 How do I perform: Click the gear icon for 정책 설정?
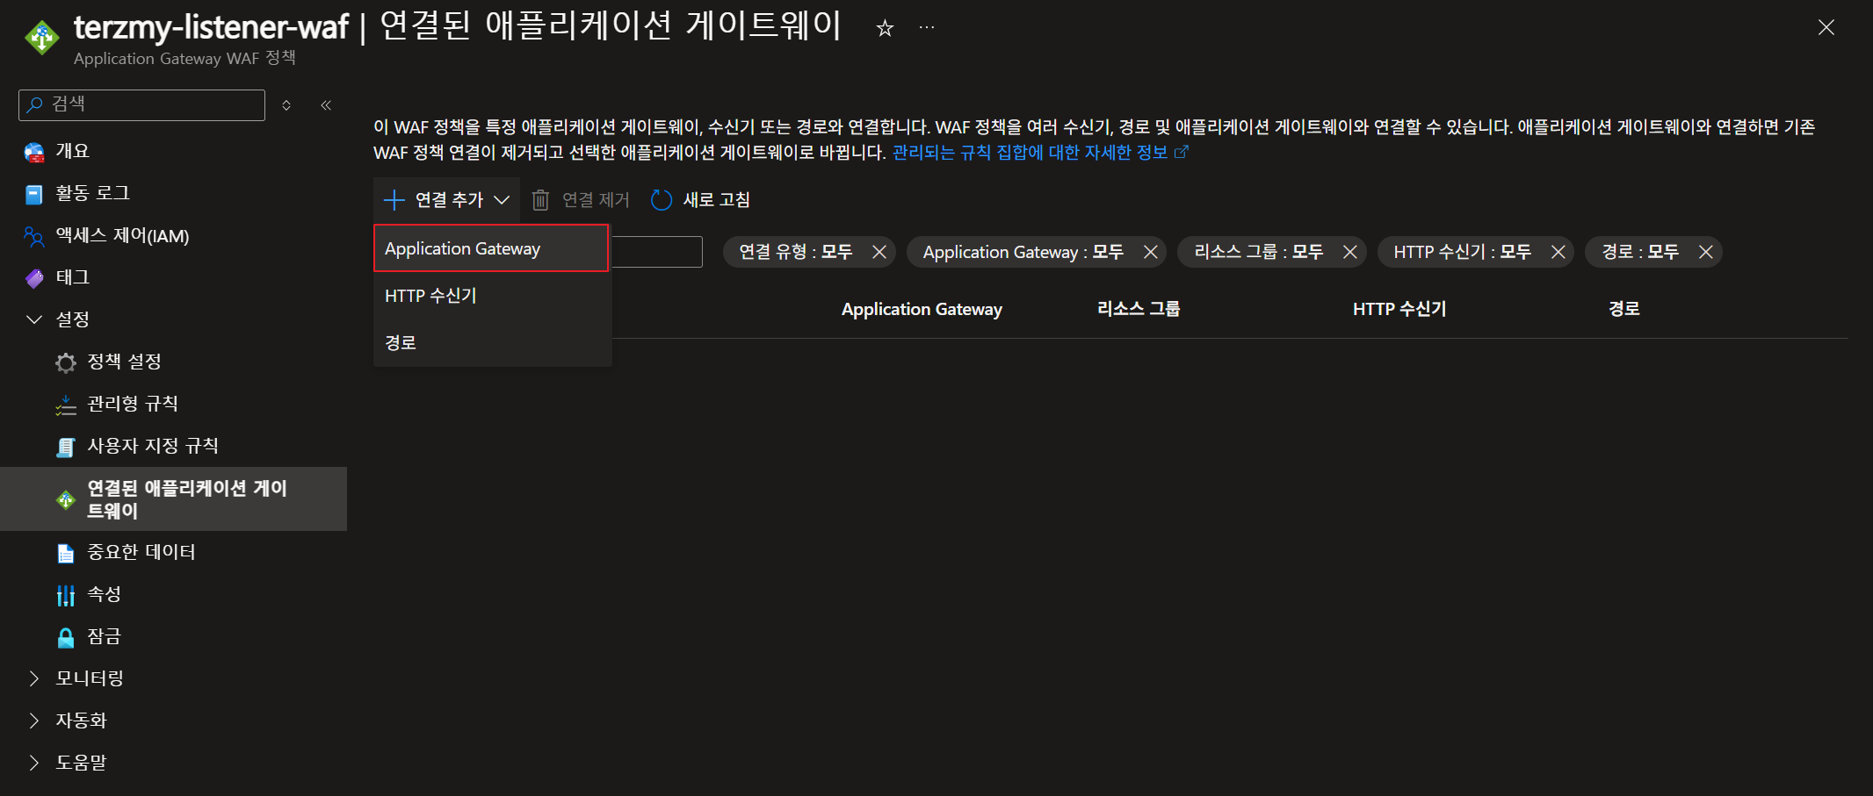(66, 362)
